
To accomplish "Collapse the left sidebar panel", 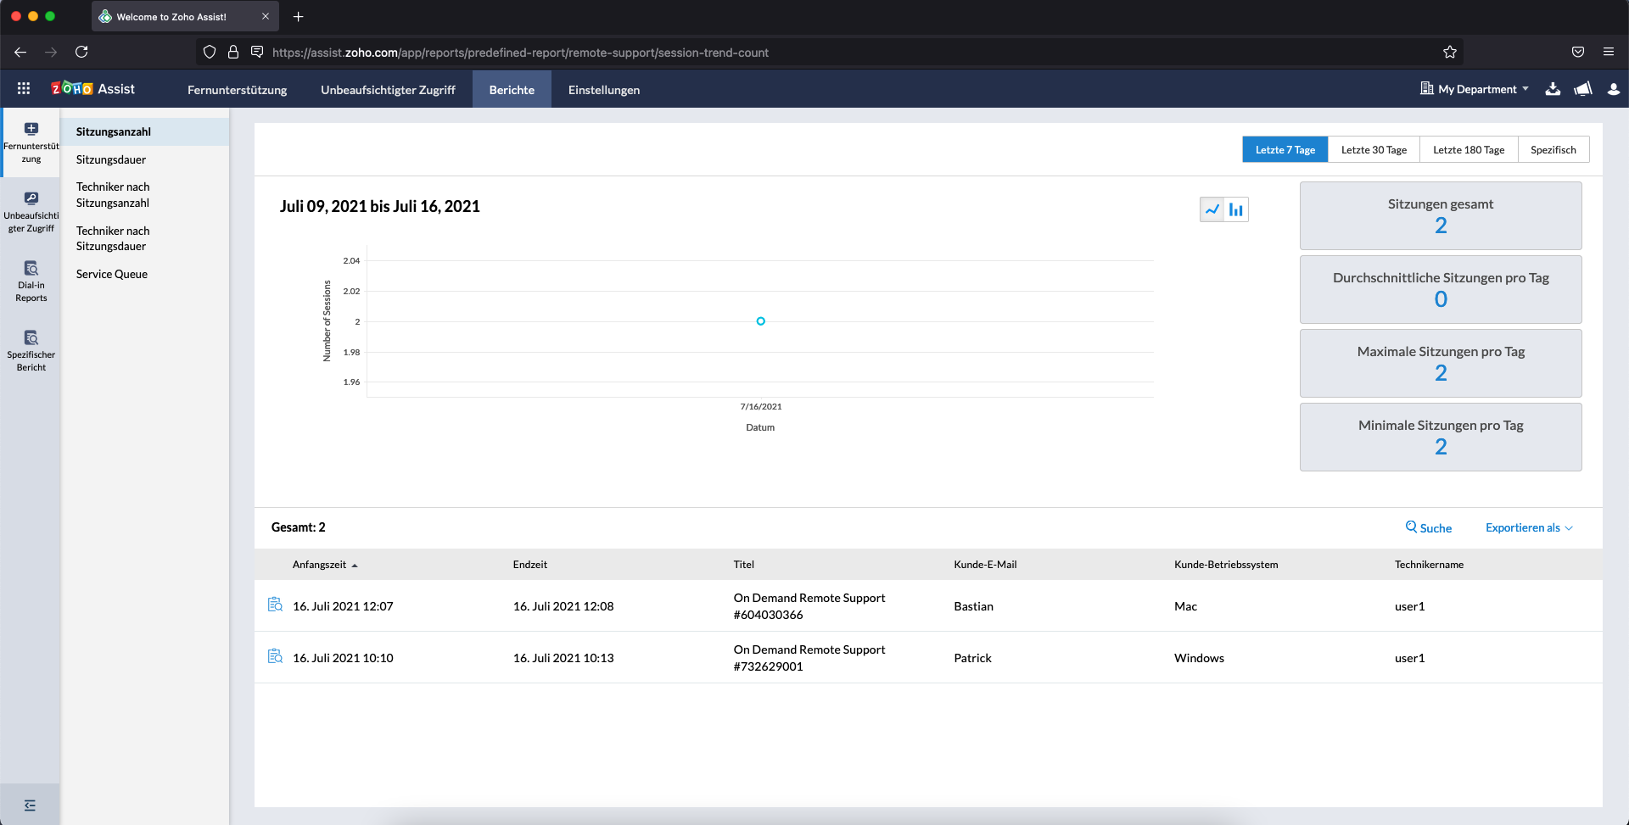I will point(30,805).
